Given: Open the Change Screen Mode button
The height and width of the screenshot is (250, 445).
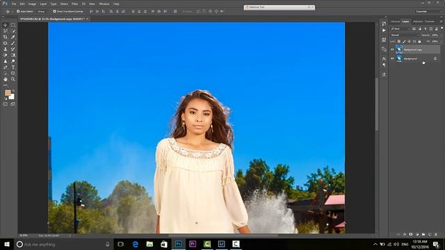Looking at the screenshot, I should click(13, 104).
